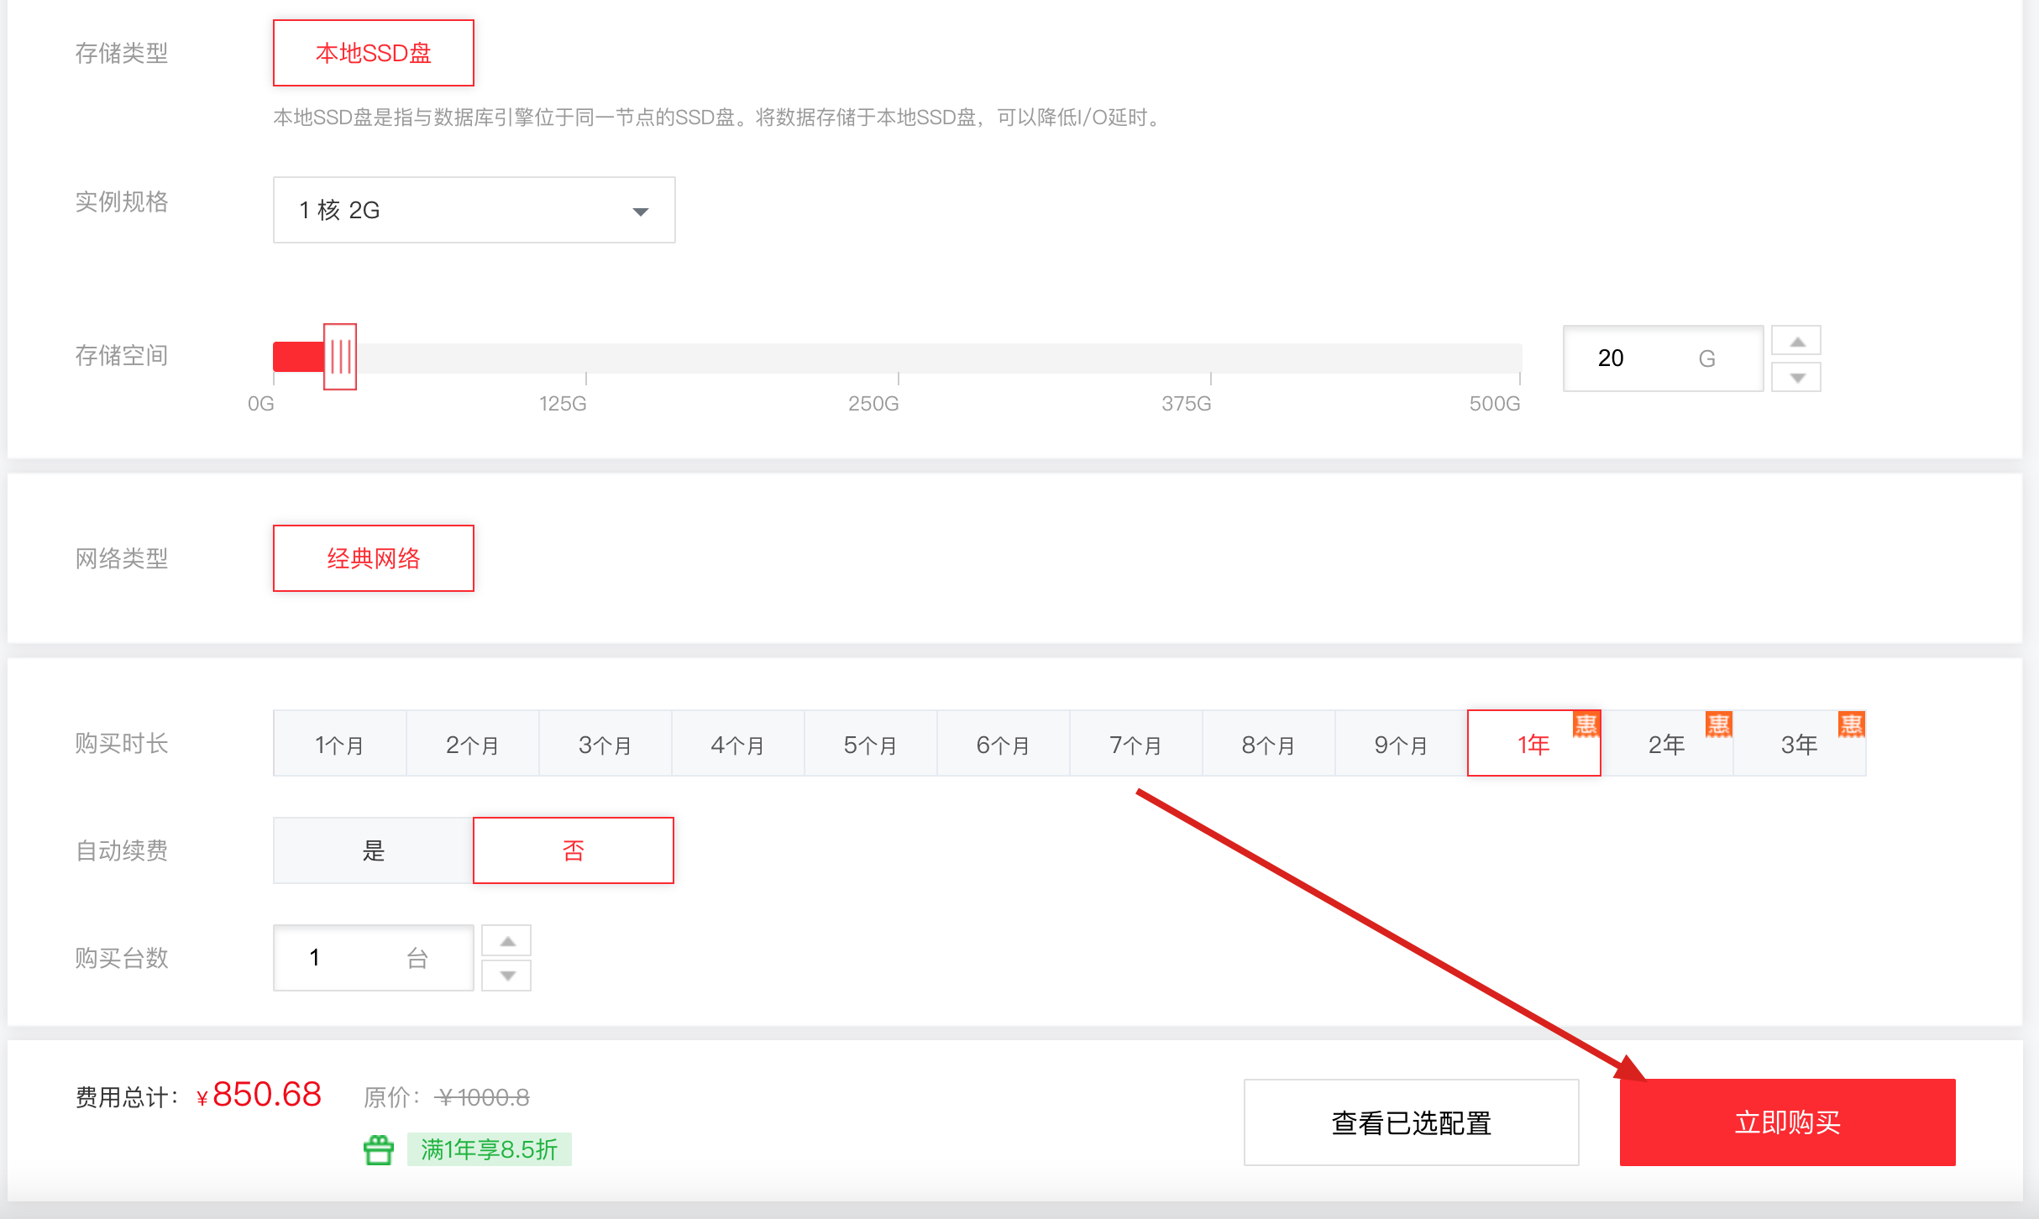
Task: Click the red 立即购买 button
Action: tap(1787, 1122)
